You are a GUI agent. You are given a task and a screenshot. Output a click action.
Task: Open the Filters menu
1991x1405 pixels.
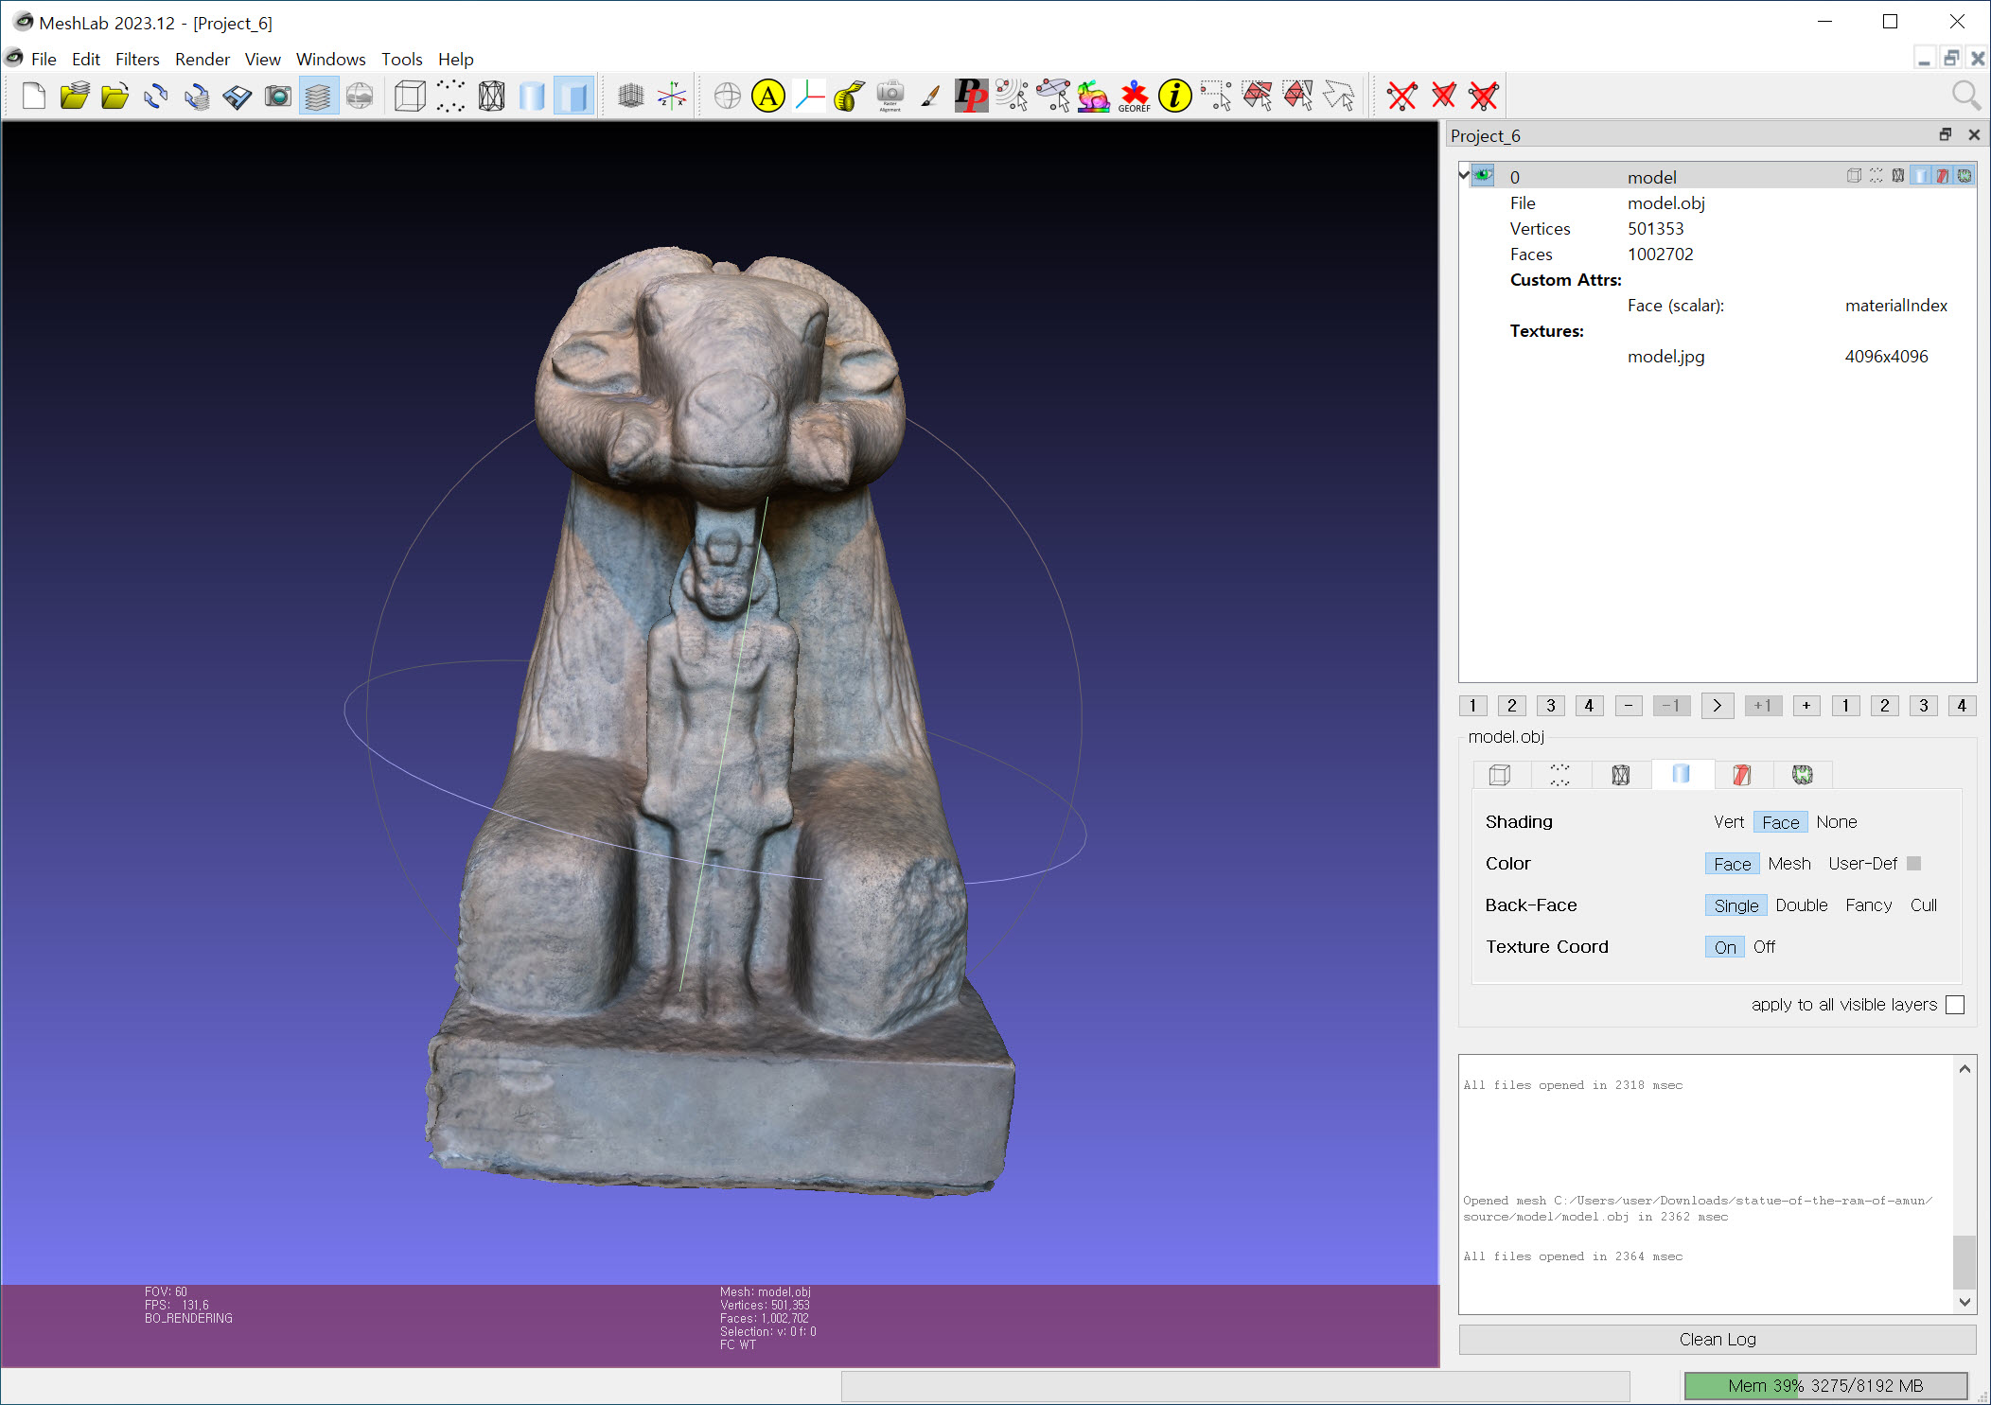[137, 59]
